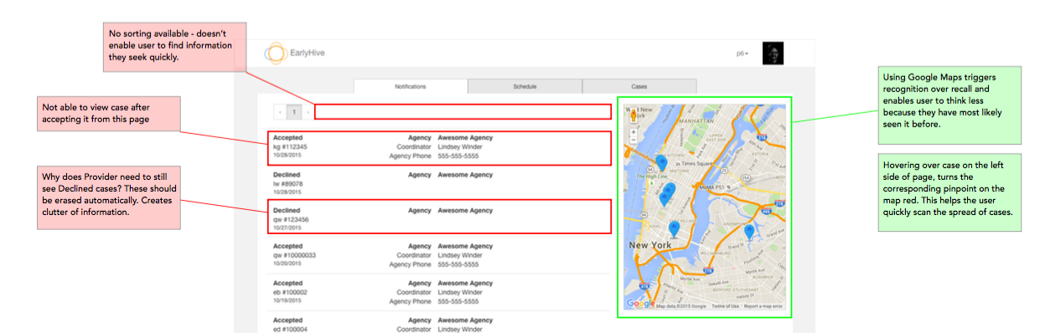Click Lindsey Winder in kg #112345 row
The image size is (1045, 333).
[460, 146]
